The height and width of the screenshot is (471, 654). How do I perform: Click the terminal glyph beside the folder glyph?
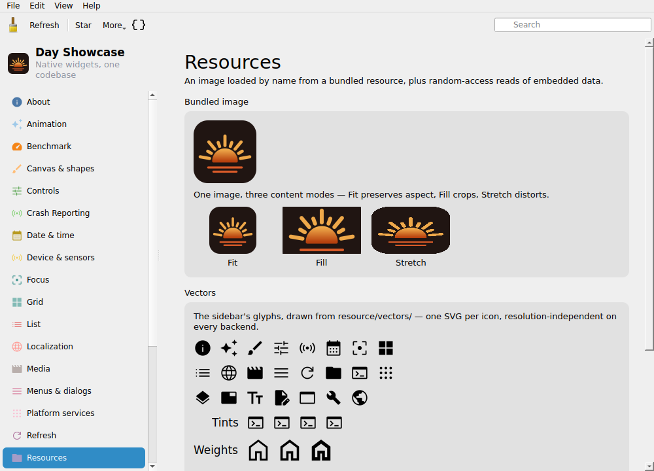coord(360,373)
